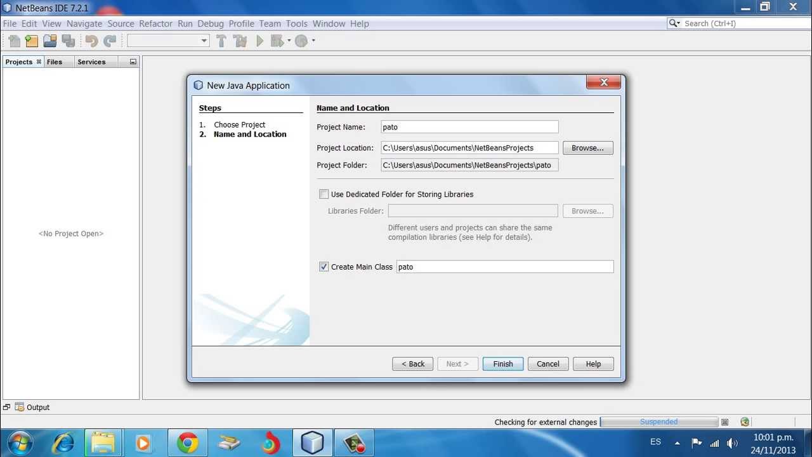Viewport: 812px width, 457px height.
Task: Click the network signal tray icon
Action: click(x=714, y=443)
